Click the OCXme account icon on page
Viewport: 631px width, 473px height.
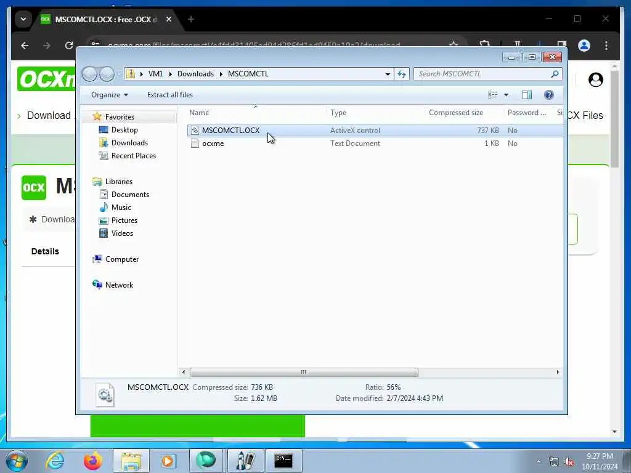pyautogui.click(x=596, y=79)
